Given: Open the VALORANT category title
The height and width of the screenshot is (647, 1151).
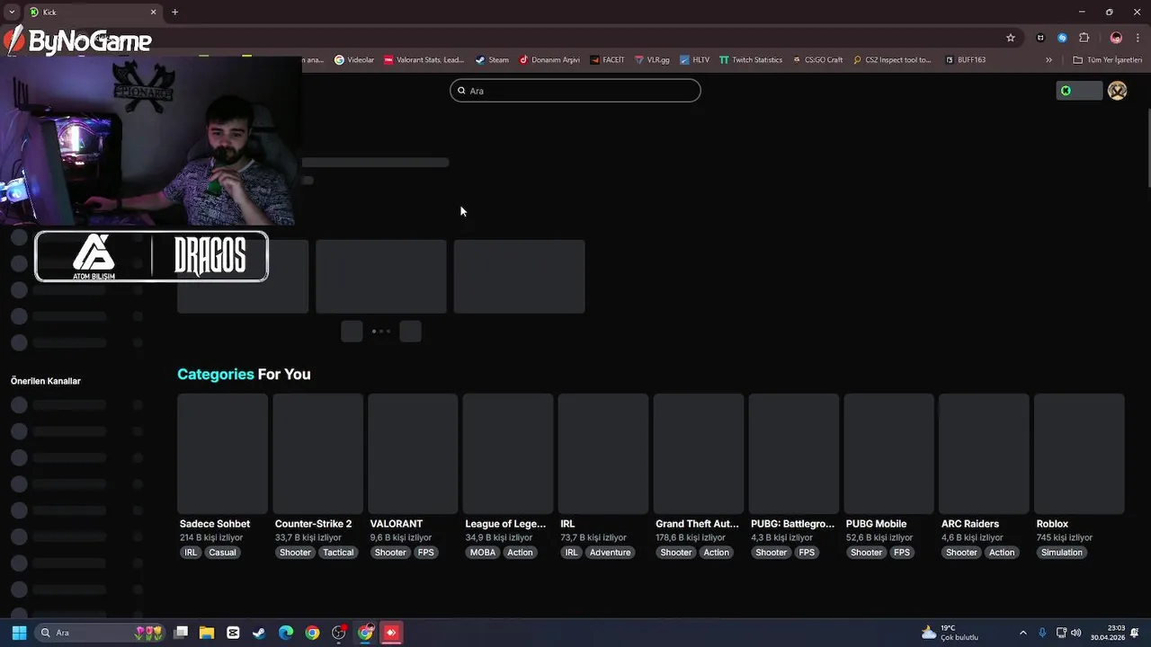Looking at the screenshot, I should pyautogui.click(x=397, y=524).
